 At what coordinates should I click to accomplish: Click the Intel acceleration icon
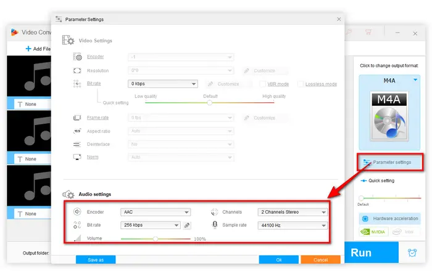coord(405,232)
